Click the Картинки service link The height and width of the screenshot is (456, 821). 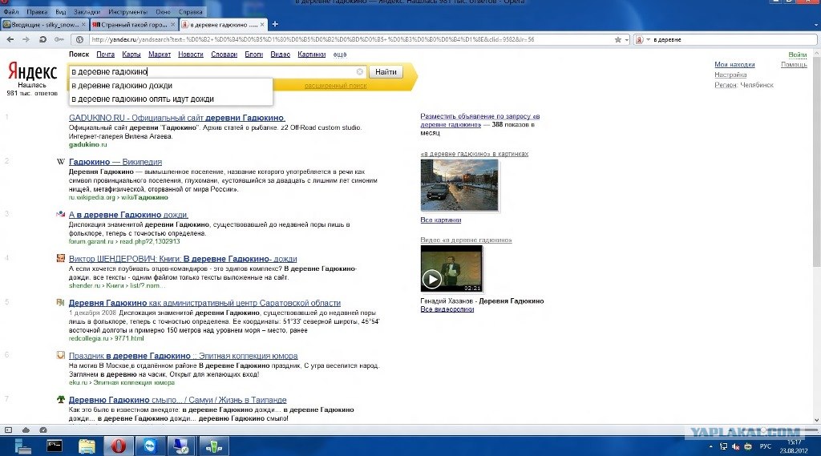click(x=311, y=54)
